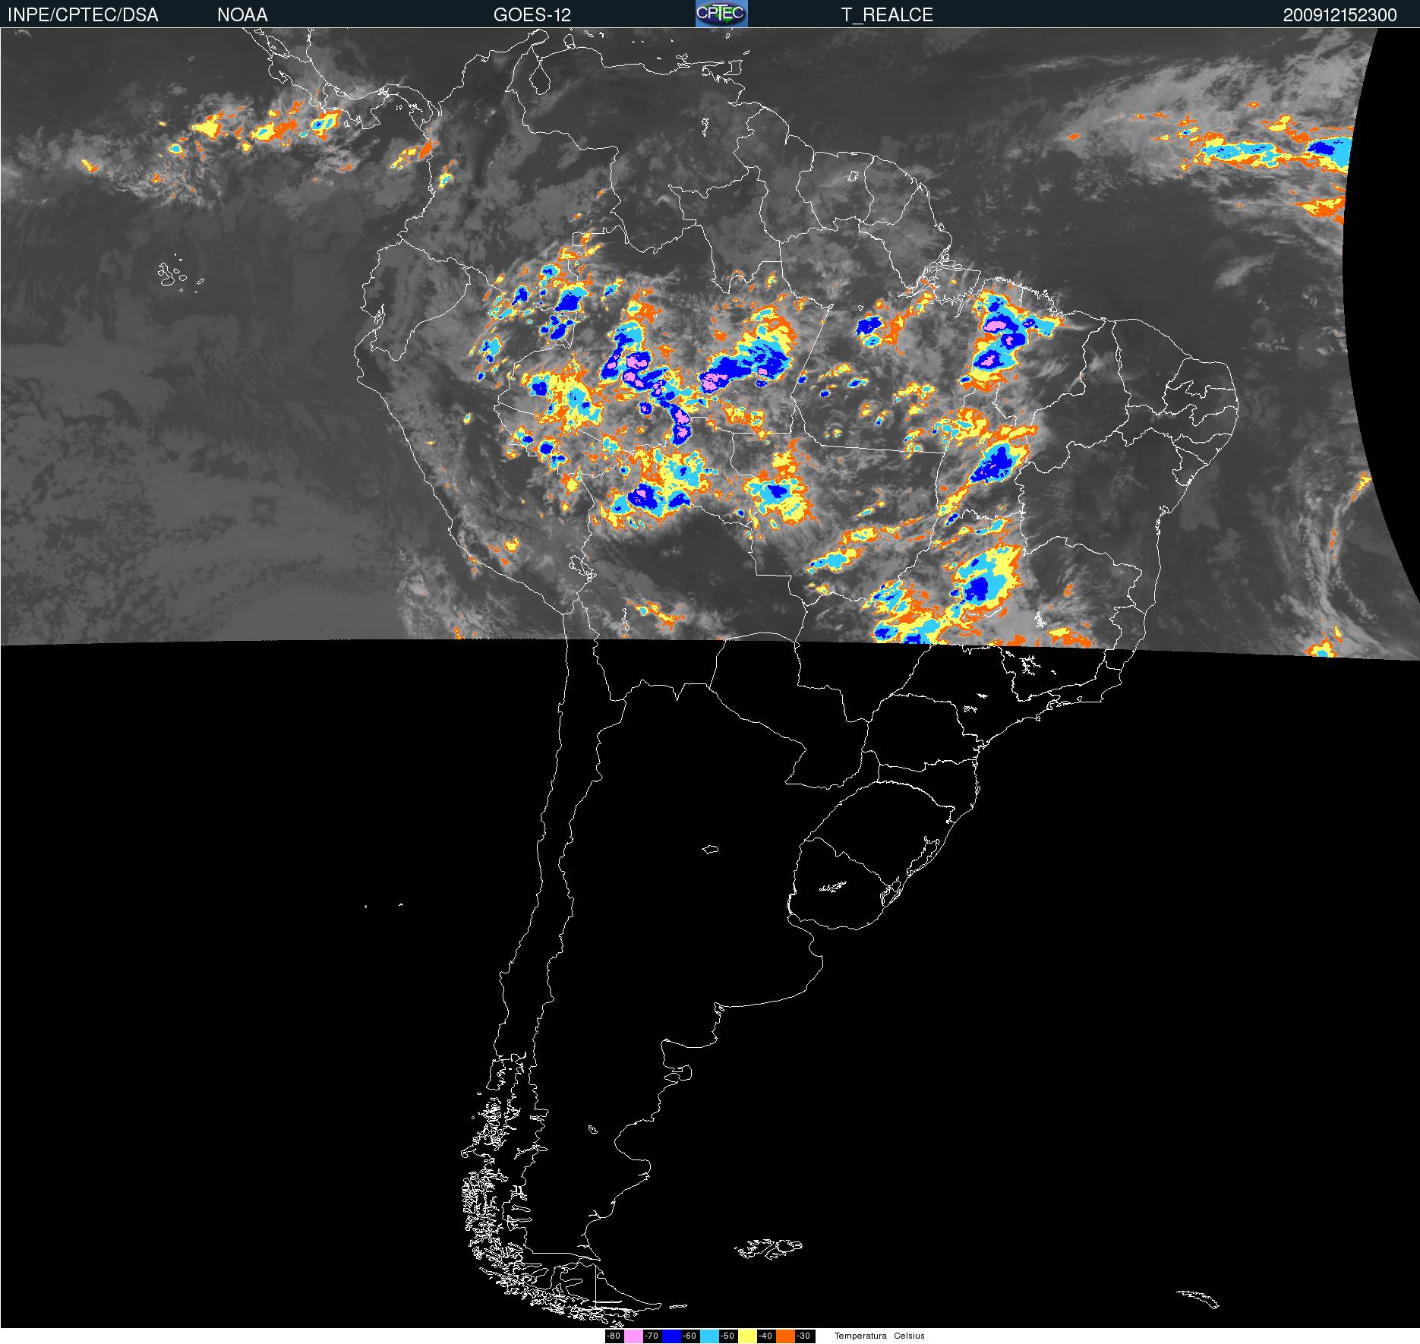The width and height of the screenshot is (1420, 1344).
Task: Click the INPE/CPTEC/DSA header text
Action: pos(83,15)
